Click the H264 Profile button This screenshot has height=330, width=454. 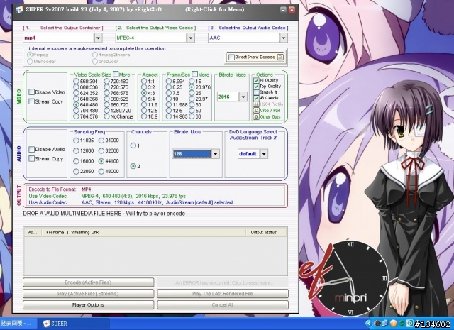(256, 104)
